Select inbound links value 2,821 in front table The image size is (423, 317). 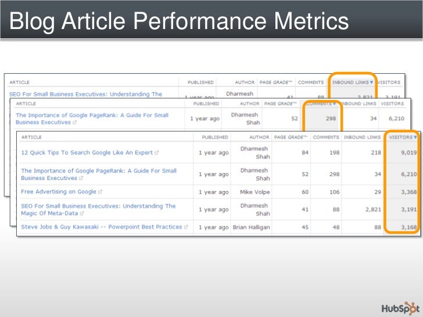[x=373, y=210]
